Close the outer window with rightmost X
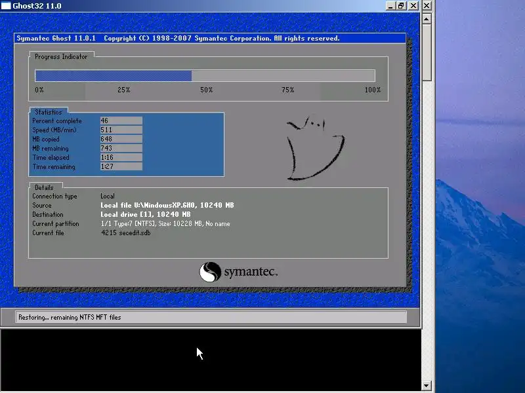 (427, 6)
